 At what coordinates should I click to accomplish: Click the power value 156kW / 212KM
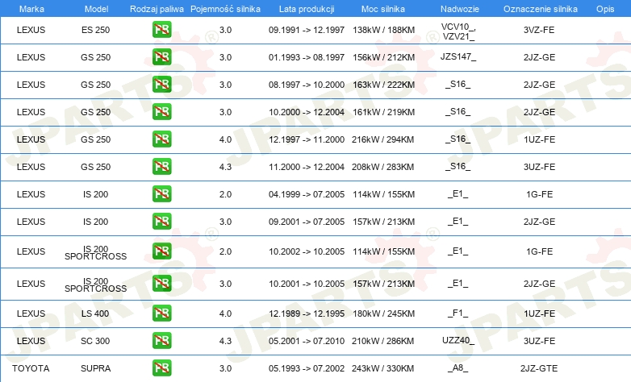click(x=383, y=57)
